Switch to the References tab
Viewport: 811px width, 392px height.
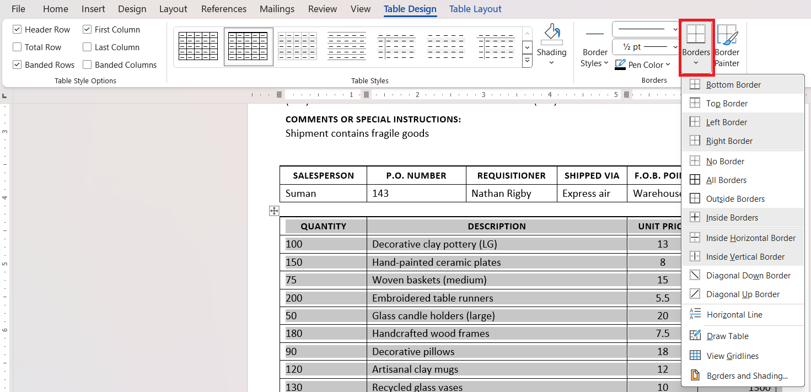click(x=224, y=9)
